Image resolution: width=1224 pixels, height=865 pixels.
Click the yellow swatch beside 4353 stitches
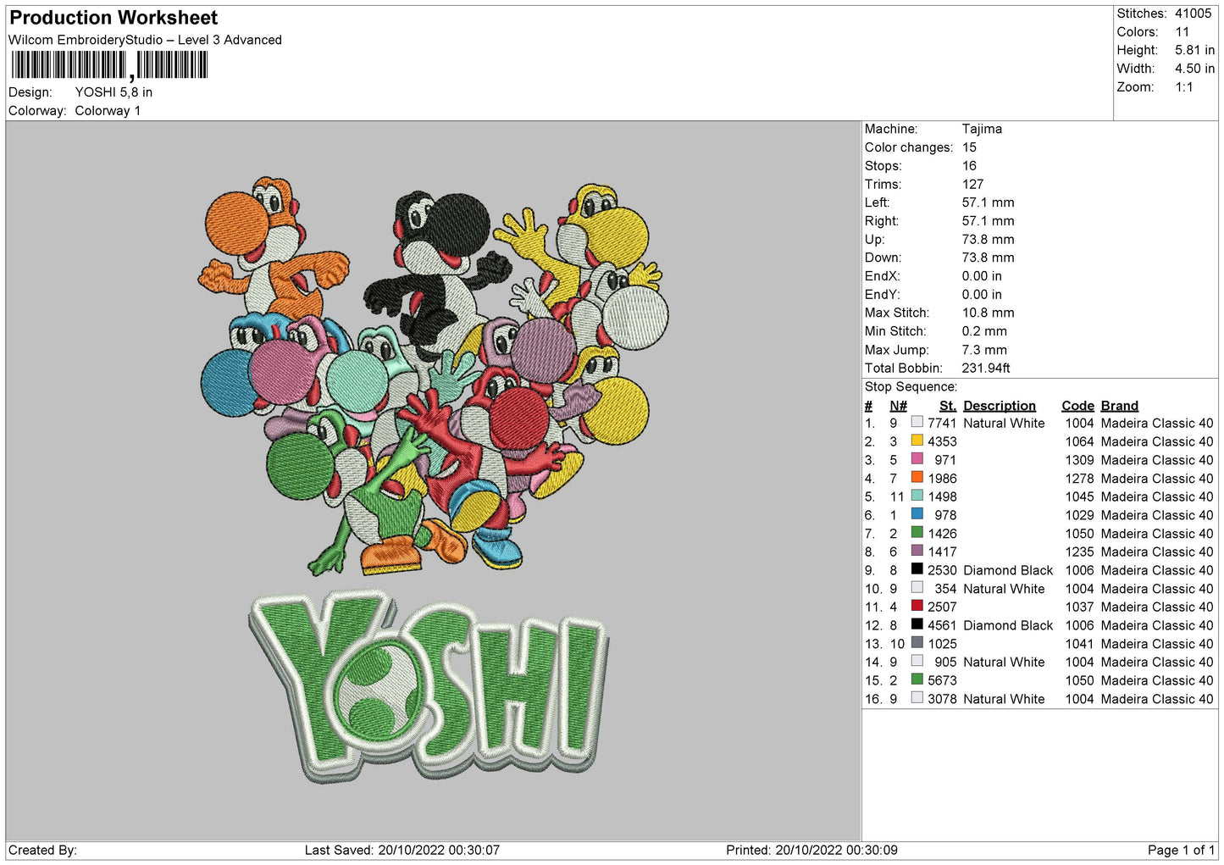click(917, 441)
